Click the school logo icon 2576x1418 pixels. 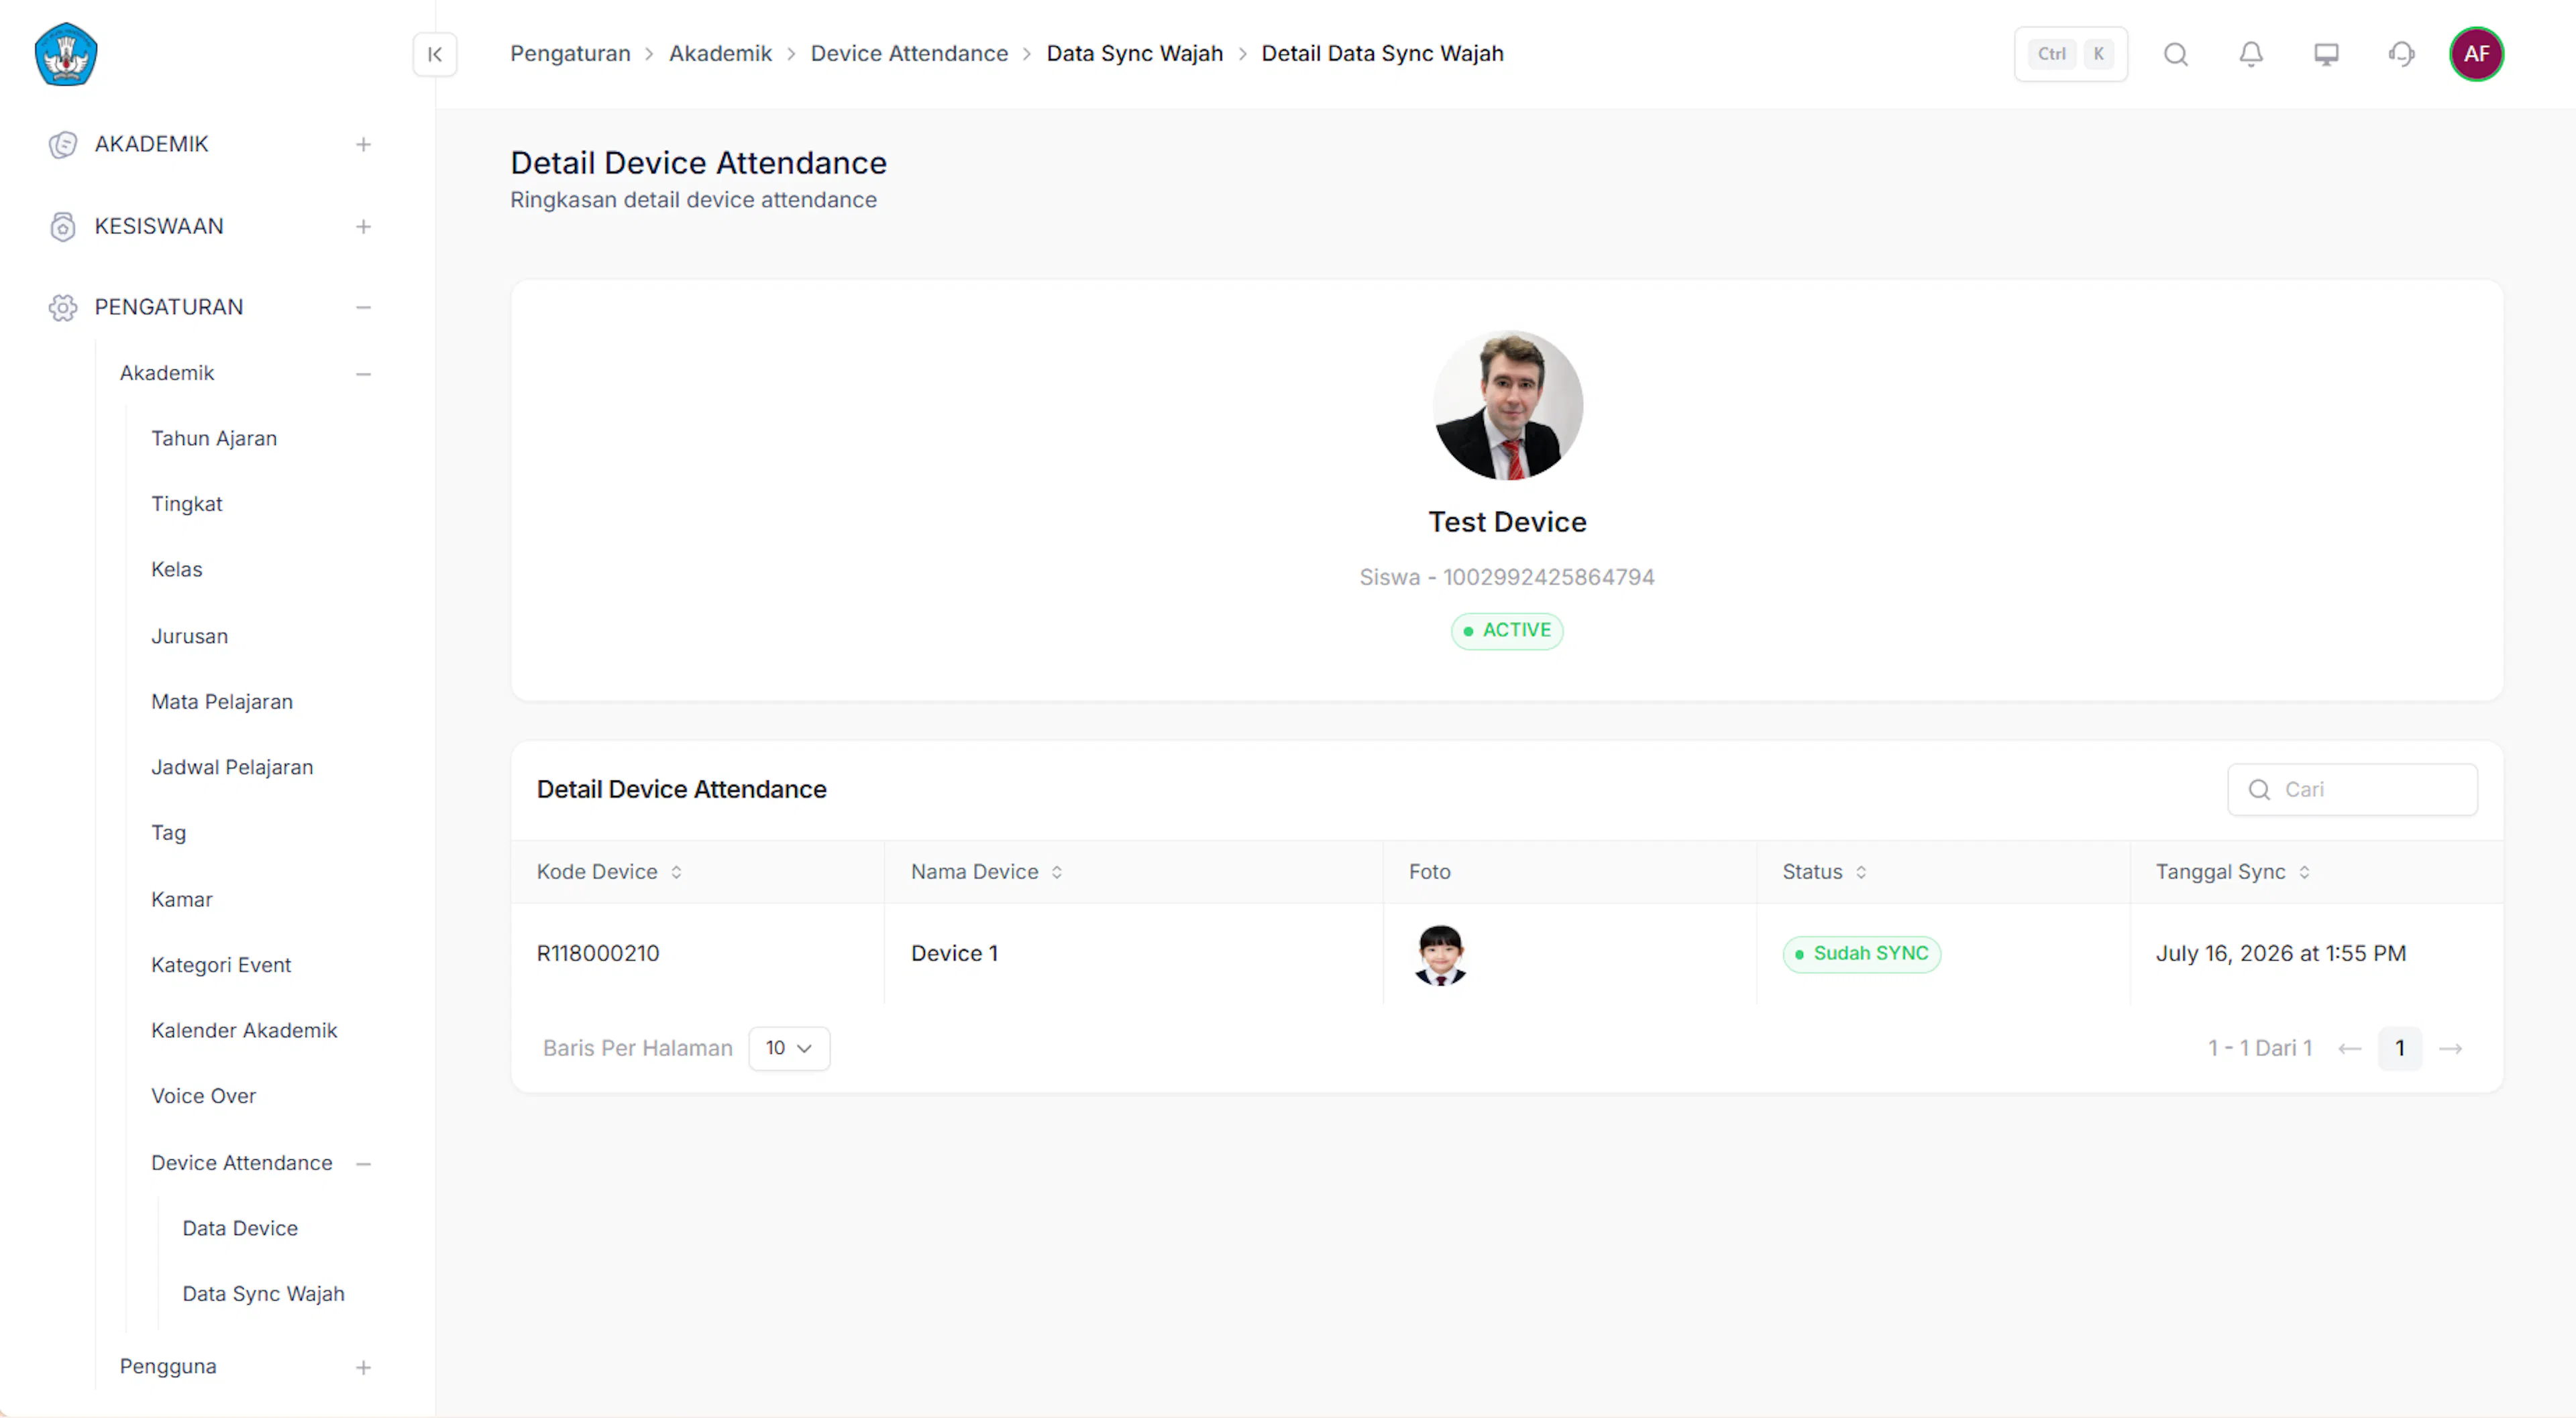point(66,54)
